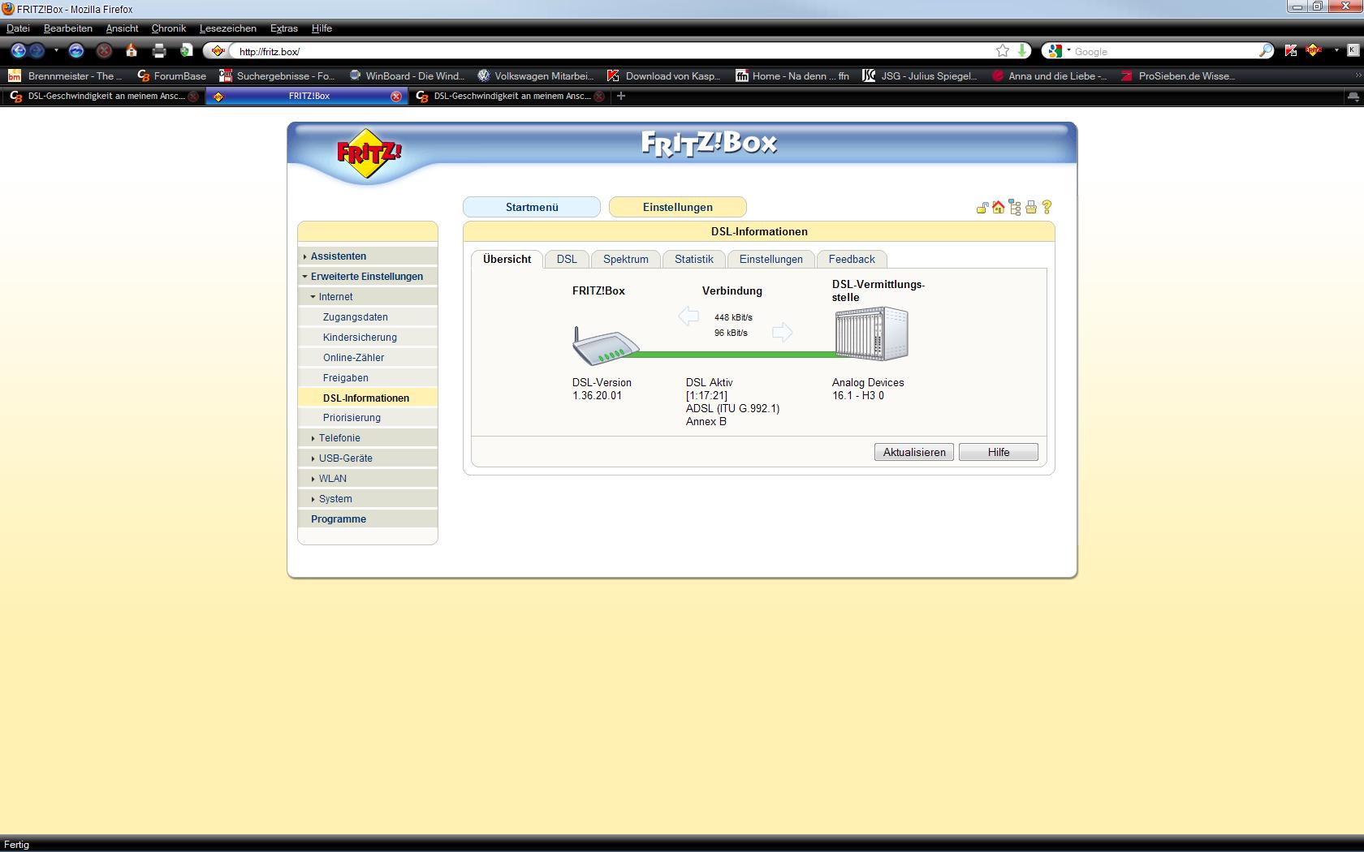The width and height of the screenshot is (1364, 852).
Task: Reload the page with the refresh icon
Action: tap(76, 51)
